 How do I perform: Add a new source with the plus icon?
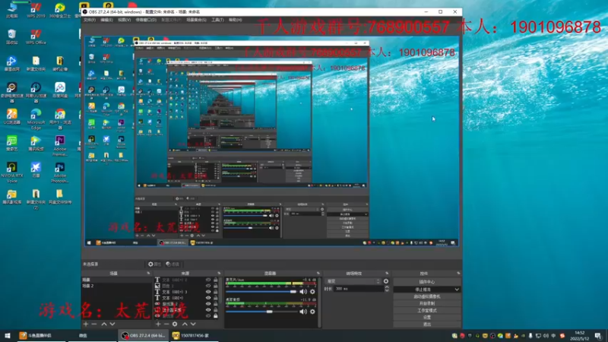(x=158, y=324)
